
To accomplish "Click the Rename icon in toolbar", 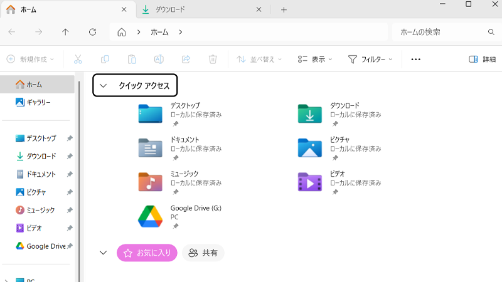I will tap(159, 59).
